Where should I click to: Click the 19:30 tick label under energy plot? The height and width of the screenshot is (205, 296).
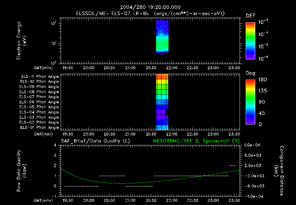coord(68,68)
